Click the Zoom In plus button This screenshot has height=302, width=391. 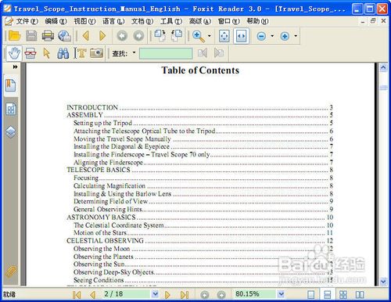[285, 36]
